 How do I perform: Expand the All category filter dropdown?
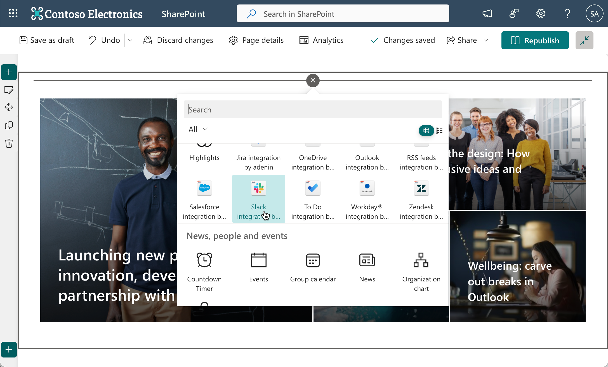pos(198,129)
